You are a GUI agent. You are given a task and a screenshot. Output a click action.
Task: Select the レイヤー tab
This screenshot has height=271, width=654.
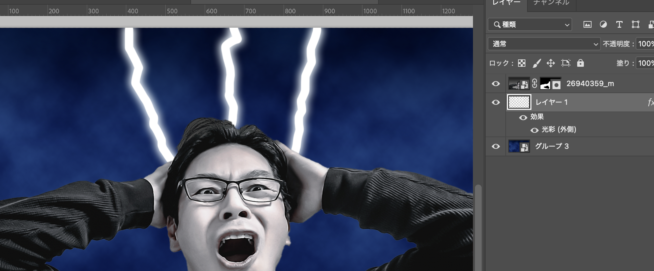click(x=506, y=3)
